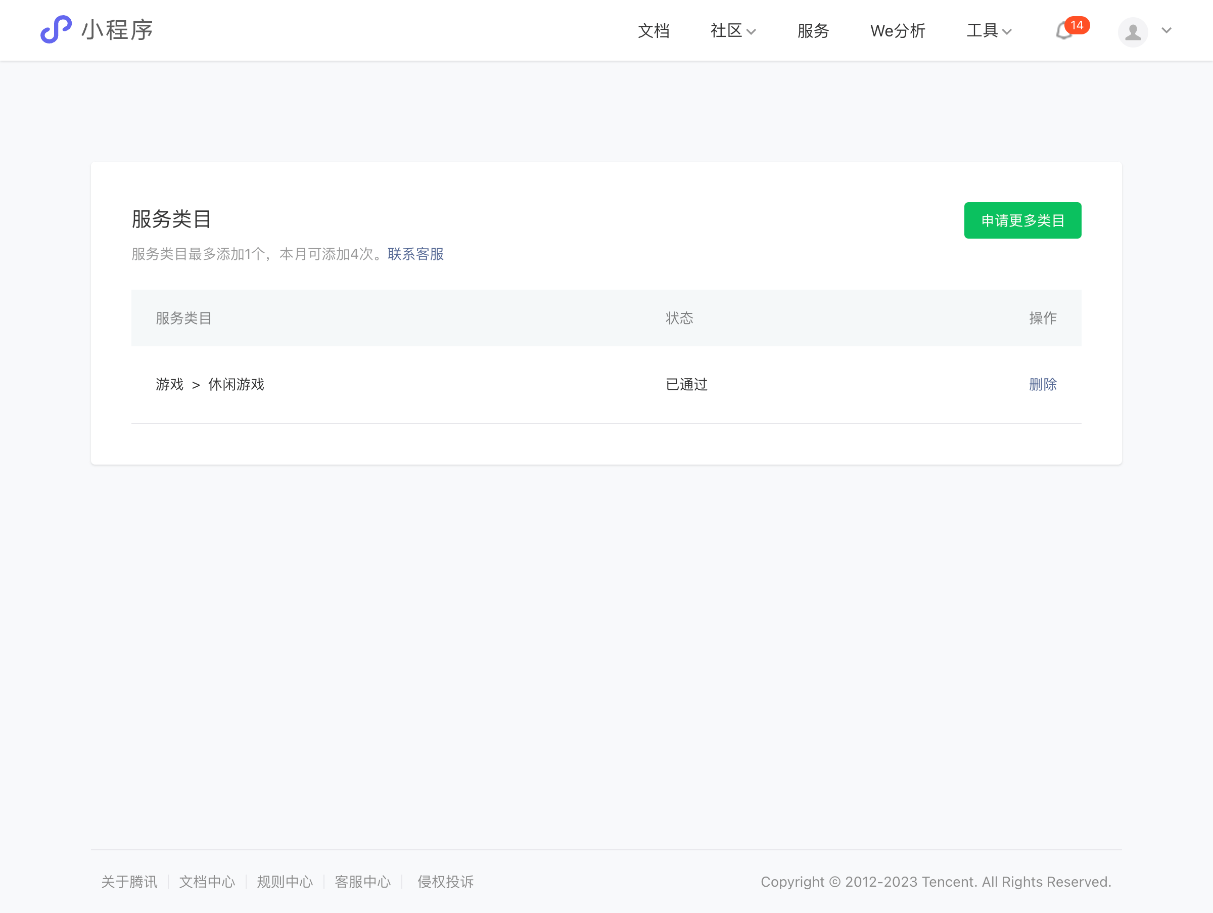
Task: Open the 客服中心 footer link
Action: tap(362, 882)
